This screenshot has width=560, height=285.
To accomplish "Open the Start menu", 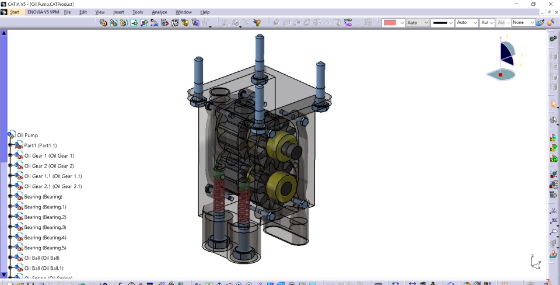I will (15, 12).
